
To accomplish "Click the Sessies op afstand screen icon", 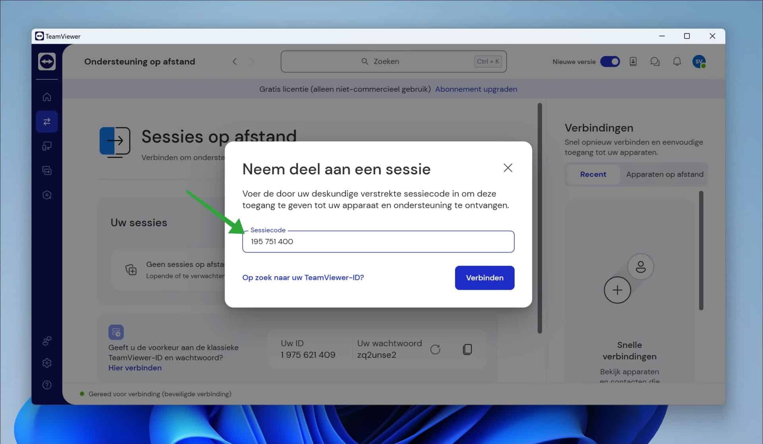I will click(115, 142).
